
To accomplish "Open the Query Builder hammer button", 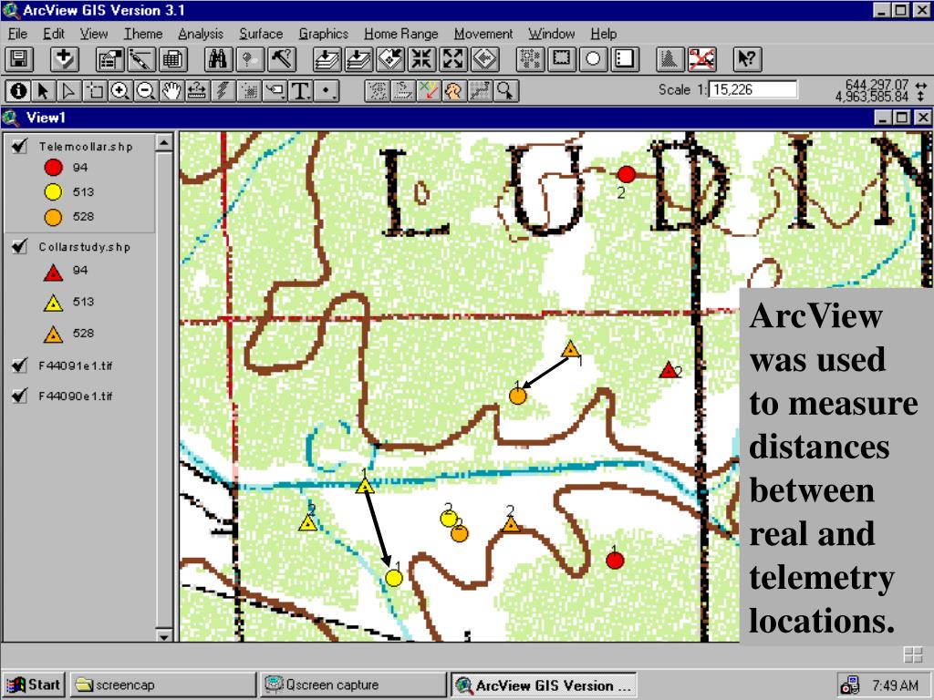I will tap(282, 59).
